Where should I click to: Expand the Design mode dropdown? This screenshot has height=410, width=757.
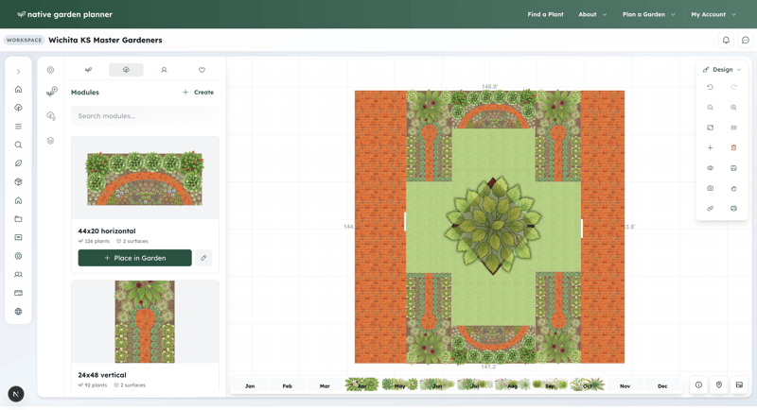pyautogui.click(x=722, y=70)
